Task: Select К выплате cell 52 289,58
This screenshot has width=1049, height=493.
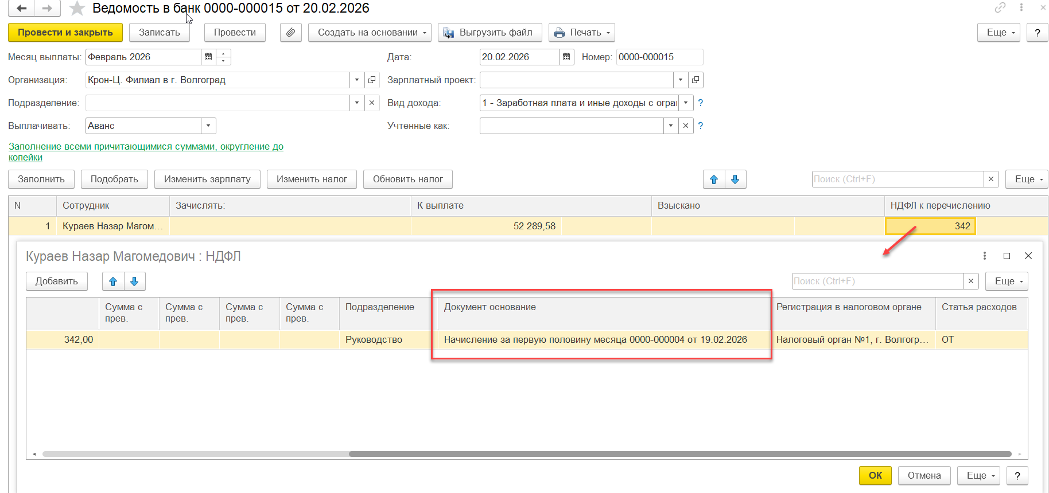Action: 486,226
